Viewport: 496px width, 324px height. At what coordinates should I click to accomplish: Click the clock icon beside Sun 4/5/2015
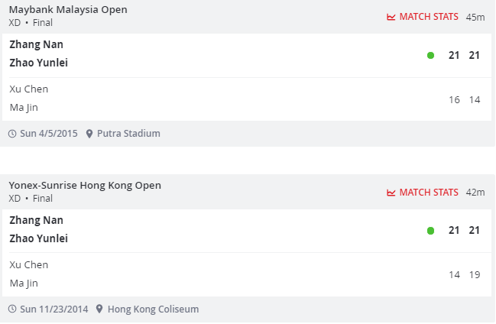pyautogui.click(x=12, y=134)
